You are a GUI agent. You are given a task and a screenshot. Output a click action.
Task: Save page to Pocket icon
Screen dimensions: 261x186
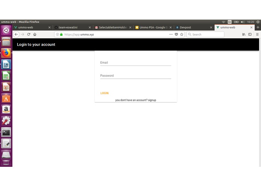[x=176, y=34]
